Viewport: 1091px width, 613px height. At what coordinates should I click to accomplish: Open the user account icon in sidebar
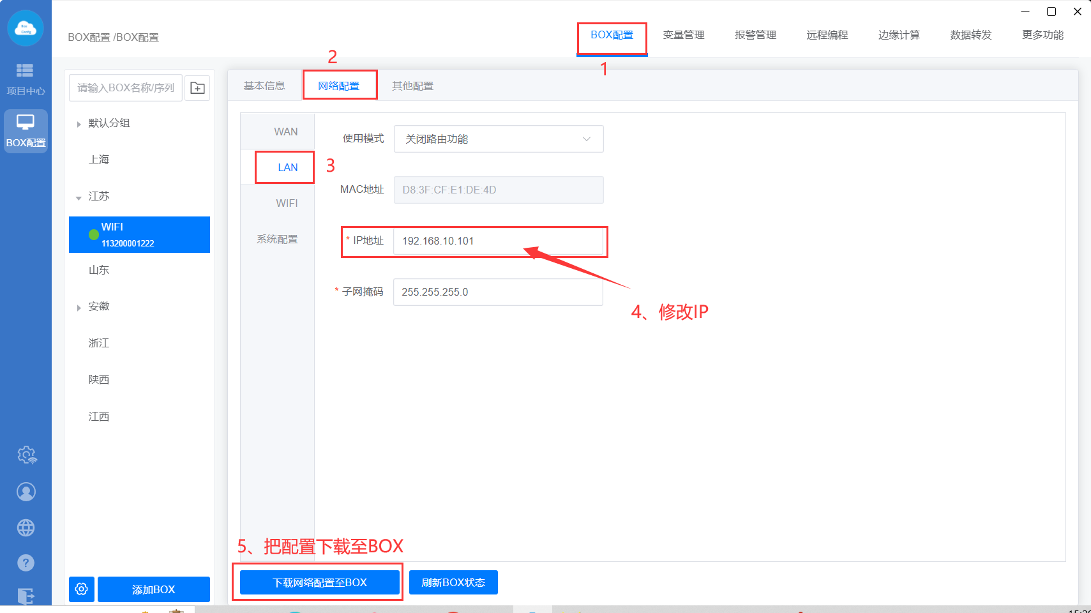tap(26, 492)
